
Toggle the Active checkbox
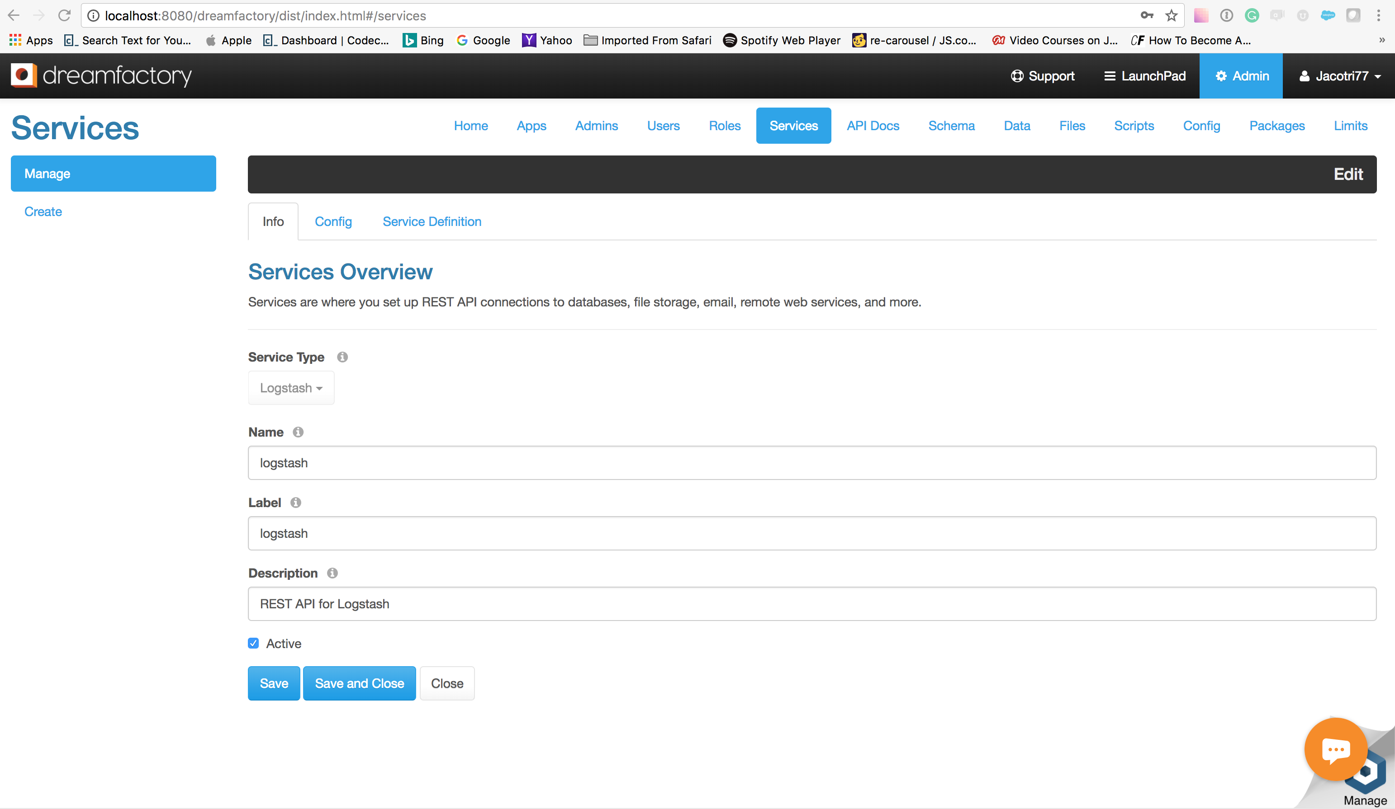point(253,643)
